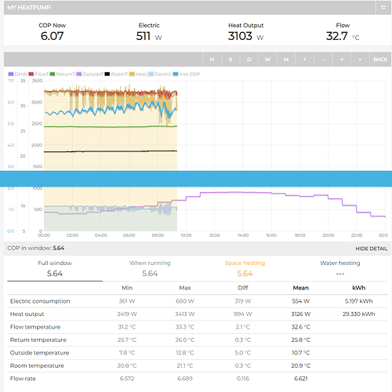Toggle the FlowT legend series
Screen dimensions: 392x392
pos(38,74)
